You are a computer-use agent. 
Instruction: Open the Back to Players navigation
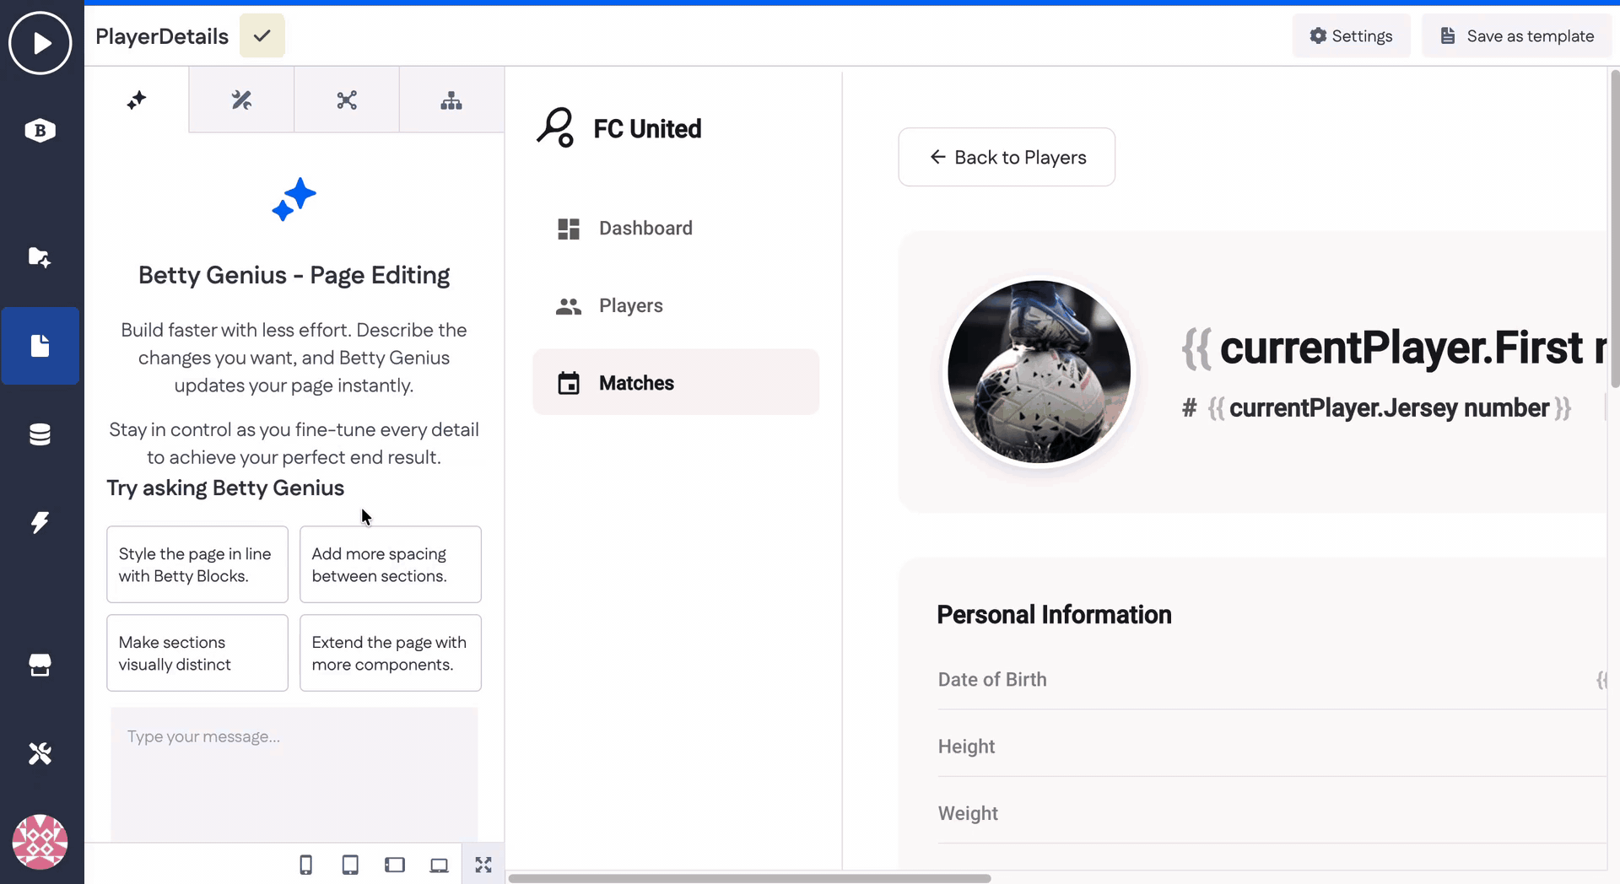click(1006, 157)
